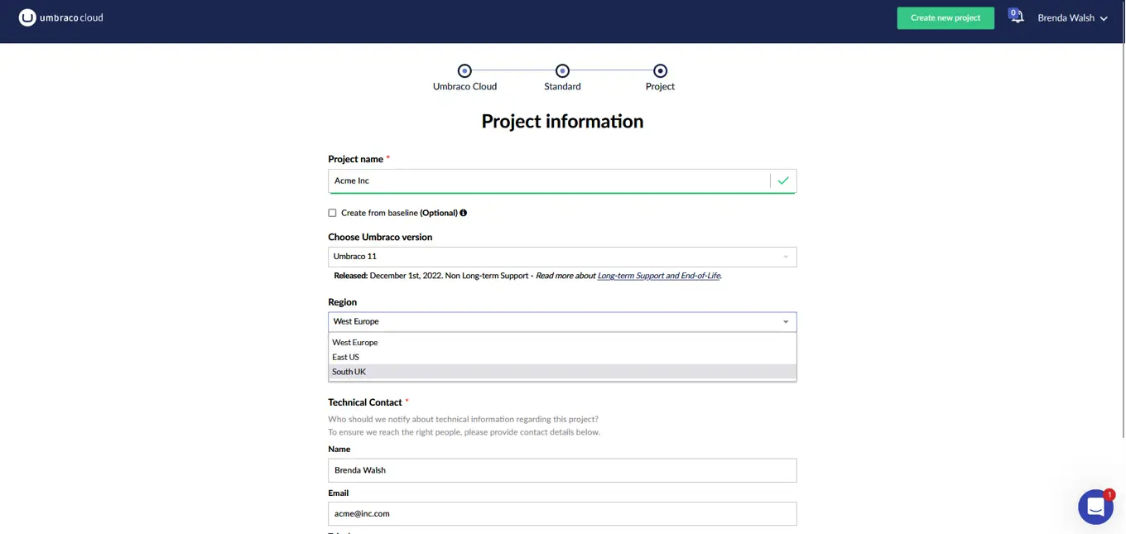Click the Project name input field
Screen dimensions: 1126x534
pos(549,180)
